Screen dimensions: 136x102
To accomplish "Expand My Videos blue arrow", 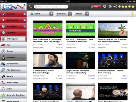I will pos(25,14).
